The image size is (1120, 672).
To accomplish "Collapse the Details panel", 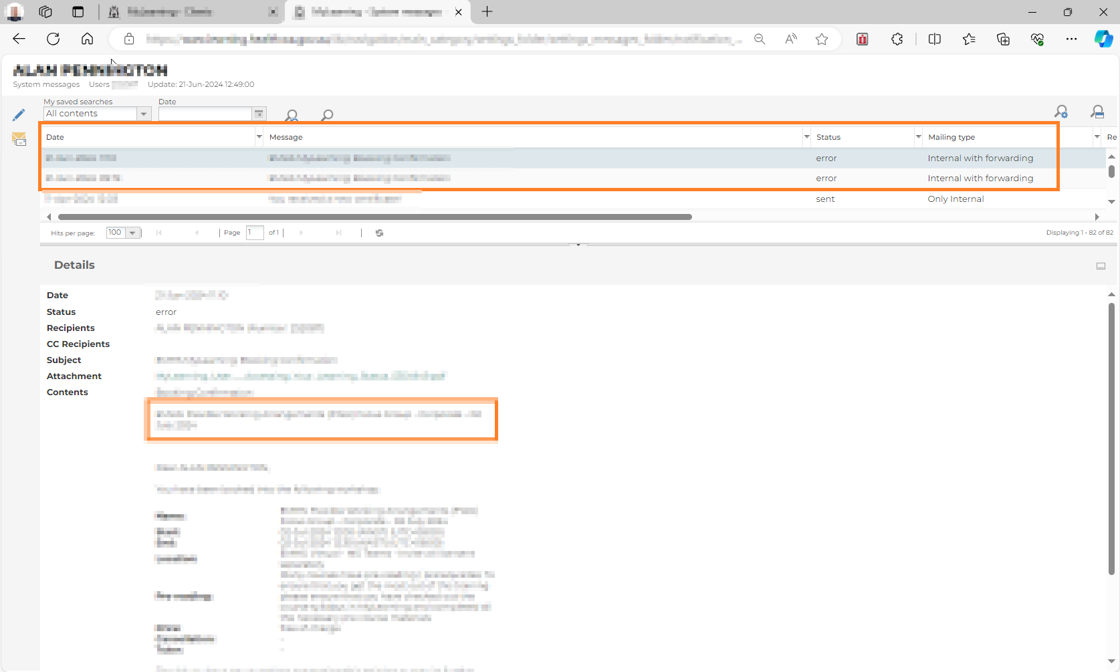I will tap(1101, 266).
